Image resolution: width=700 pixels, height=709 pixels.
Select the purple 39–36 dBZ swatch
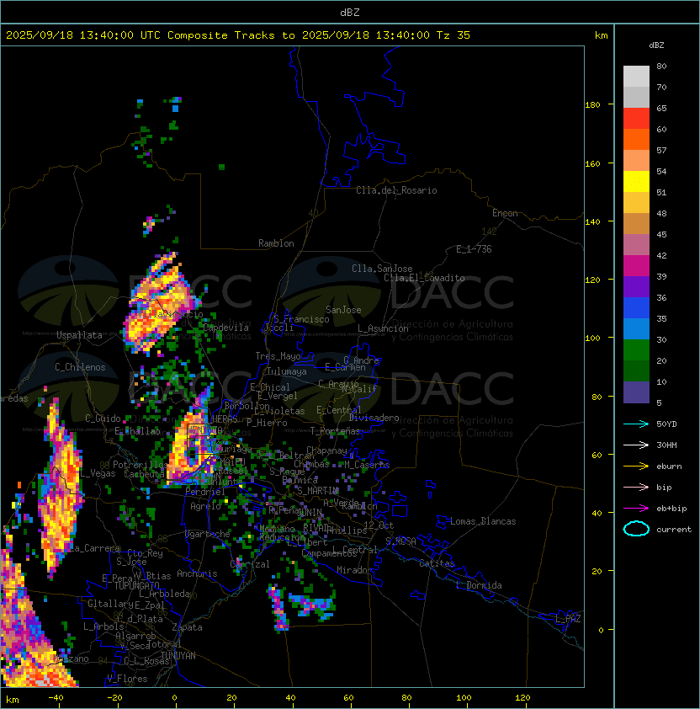coord(636,286)
